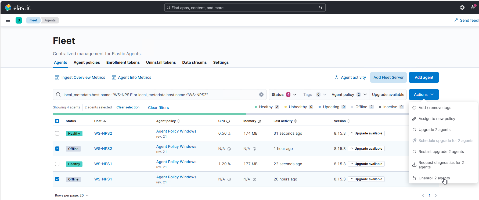Open the Status filter dropdown
The height and width of the screenshot is (200, 479).
click(x=284, y=95)
